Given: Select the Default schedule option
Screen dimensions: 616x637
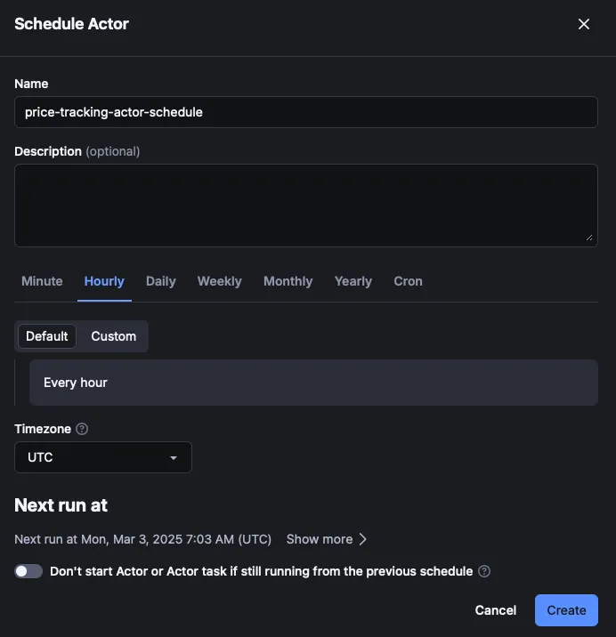Looking at the screenshot, I should 47,336.
